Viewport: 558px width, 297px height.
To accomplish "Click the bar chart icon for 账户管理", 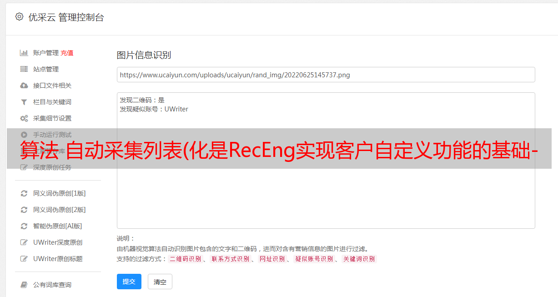I will click(x=24, y=53).
